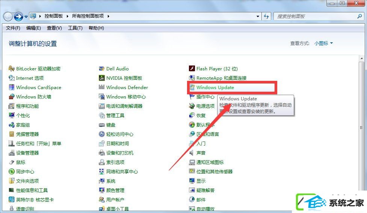Open the 凭据管理器 icon

coord(12,134)
